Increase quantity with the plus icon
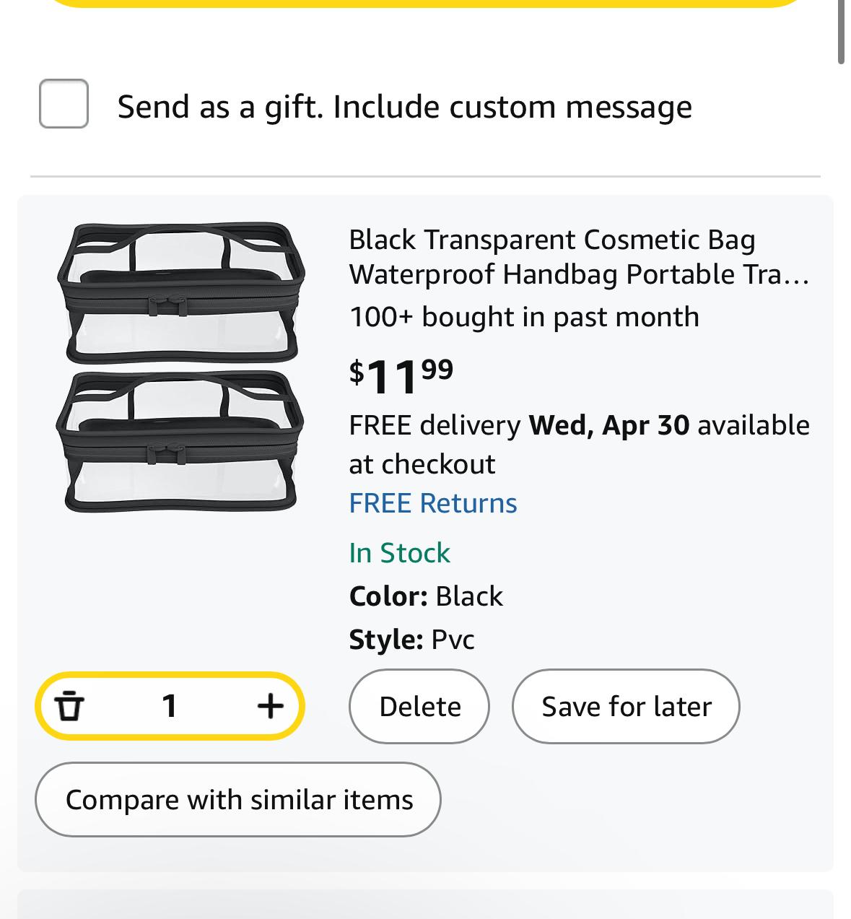This screenshot has width=851, height=919. pyautogui.click(x=270, y=705)
